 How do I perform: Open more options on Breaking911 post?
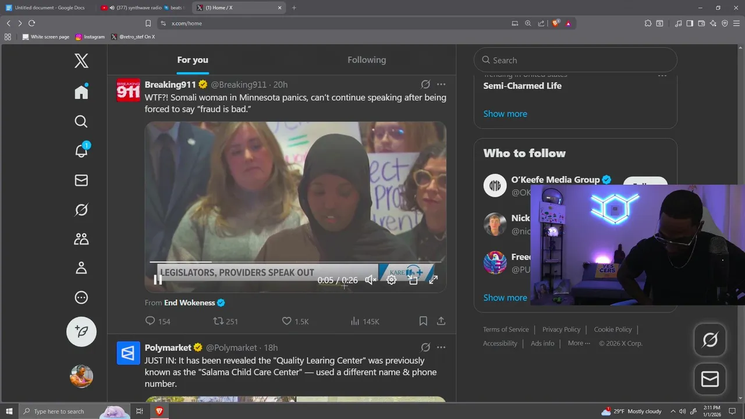441,84
